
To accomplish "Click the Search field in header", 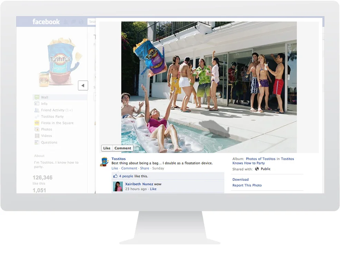I will tap(91, 22).
